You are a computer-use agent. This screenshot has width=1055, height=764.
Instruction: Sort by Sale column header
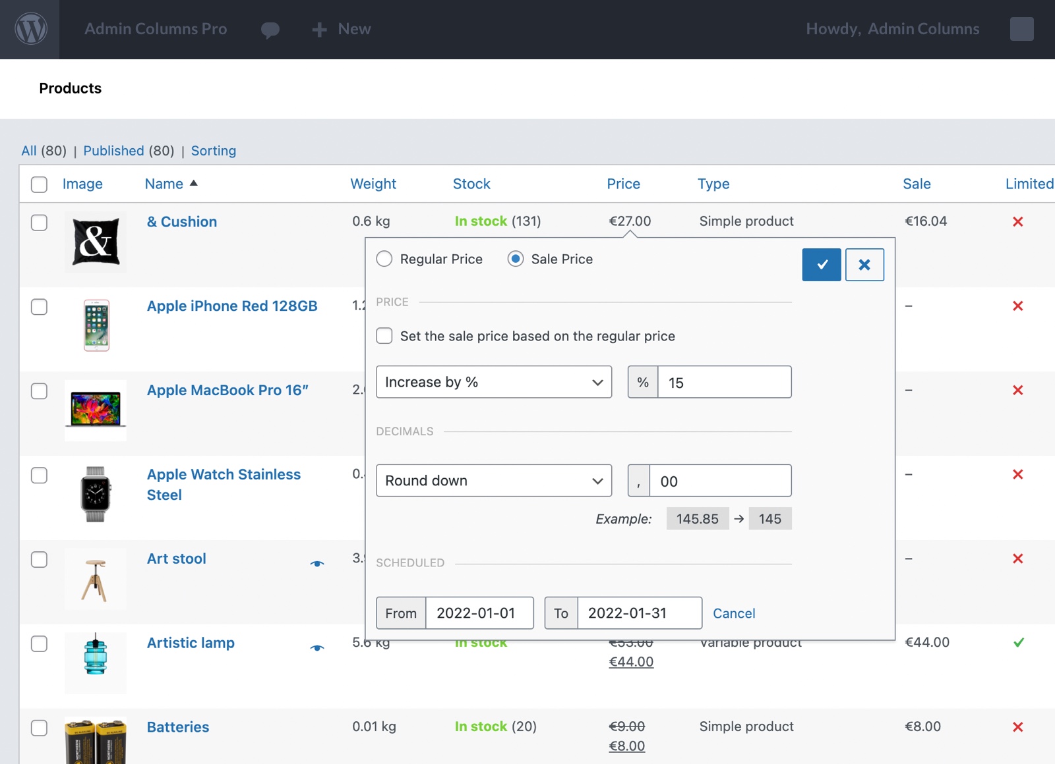(x=917, y=184)
